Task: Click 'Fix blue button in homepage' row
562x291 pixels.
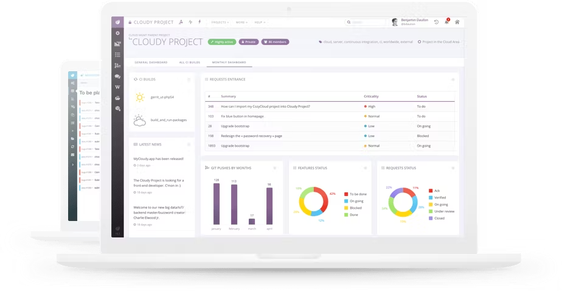Action: coord(330,116)
